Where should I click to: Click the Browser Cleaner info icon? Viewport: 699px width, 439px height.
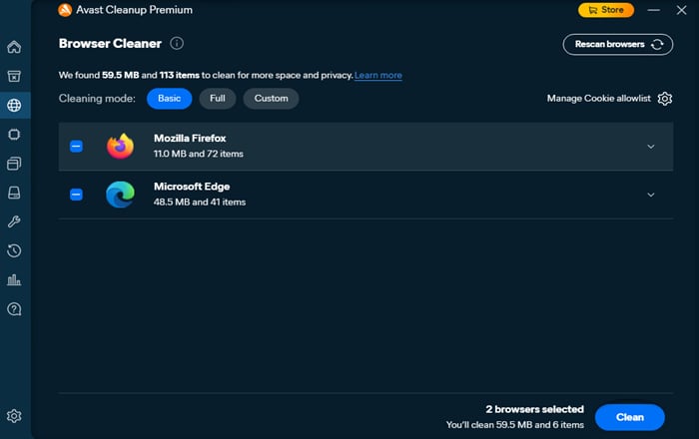click(x=177, y=43)
